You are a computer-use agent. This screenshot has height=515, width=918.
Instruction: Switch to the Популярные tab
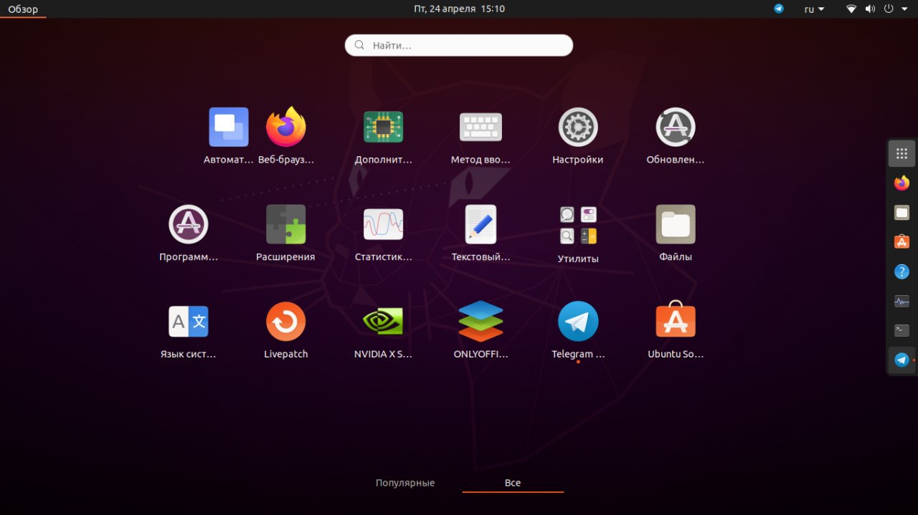[405, 483]
